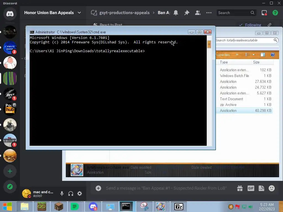This screenshot has height=212, width=283.
Task: Select the Application row sized 27,634 KB
Action: point(244,81)
